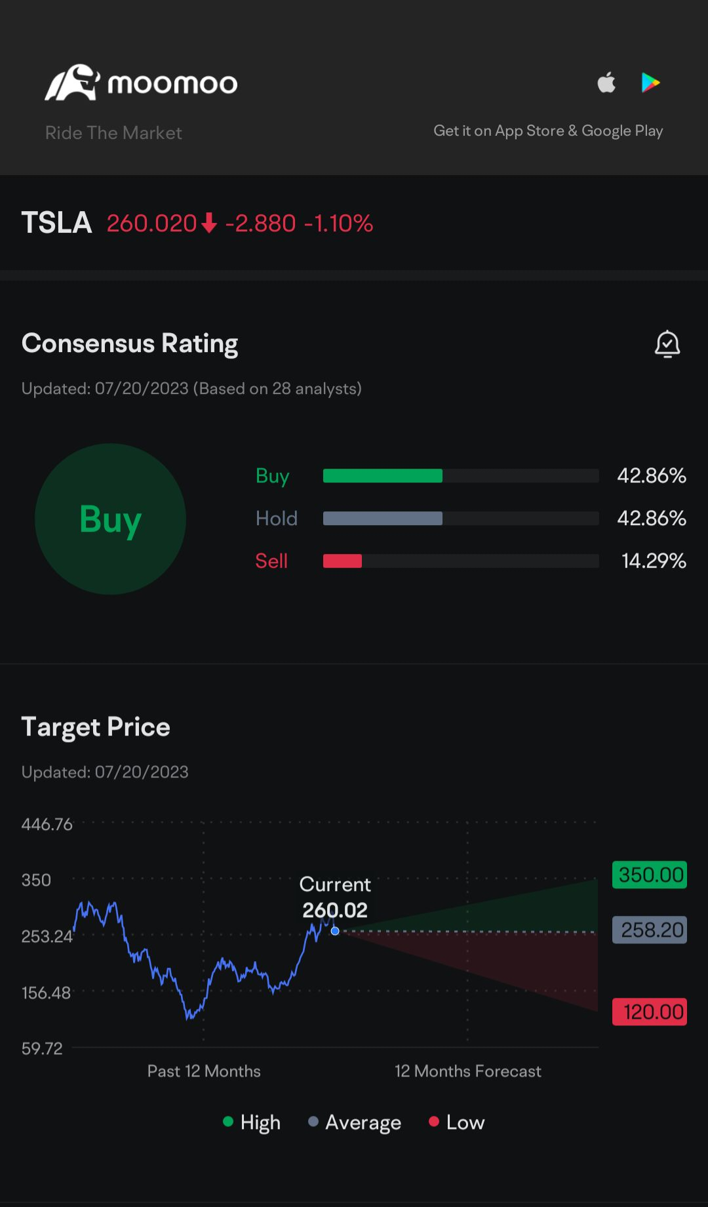Viewport: 708px width, 1207px height.
Task: Click the round green Buy rating badge
Action: point(110,519)
